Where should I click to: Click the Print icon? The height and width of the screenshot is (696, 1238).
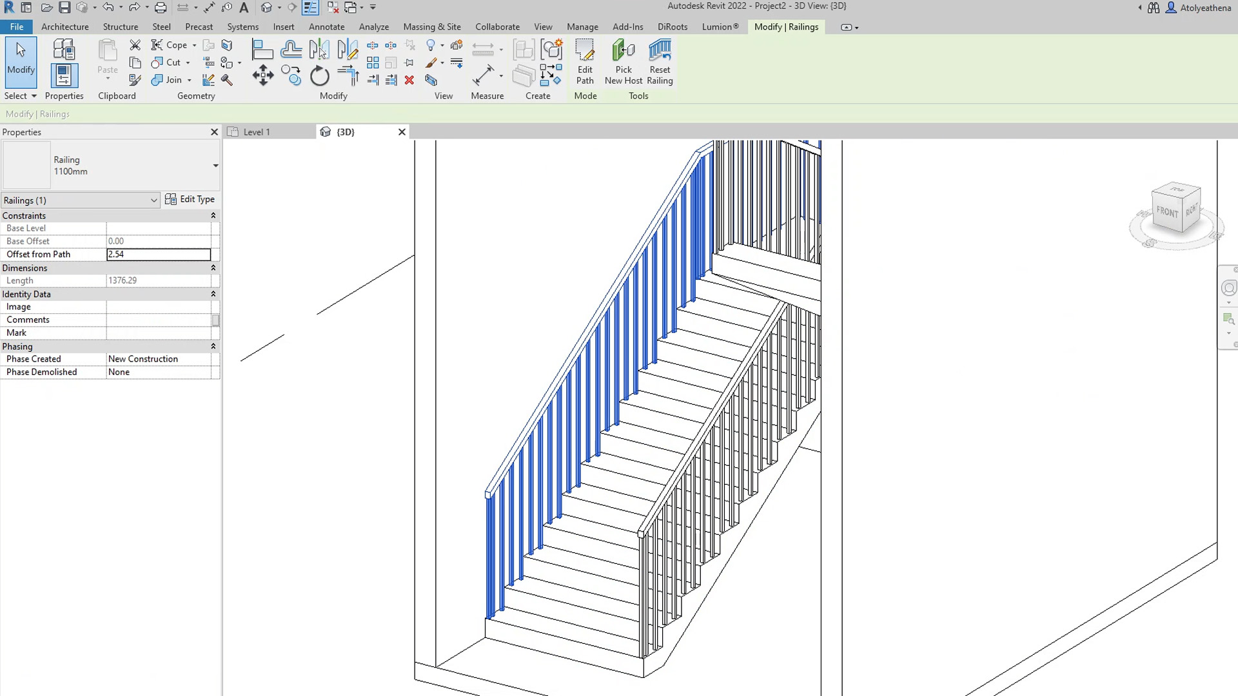click(161, 8)
